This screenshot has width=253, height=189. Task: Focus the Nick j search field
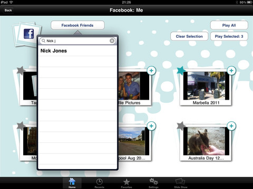(x=77, y=41)
